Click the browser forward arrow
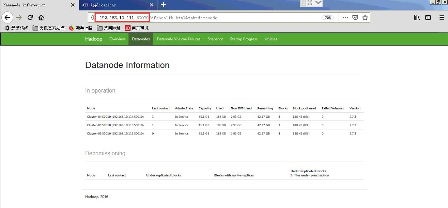Image resolution: width=448 pixels, height=208 pixels. point(19,18)
